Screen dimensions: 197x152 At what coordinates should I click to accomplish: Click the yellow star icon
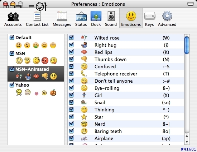pos(84,117)
